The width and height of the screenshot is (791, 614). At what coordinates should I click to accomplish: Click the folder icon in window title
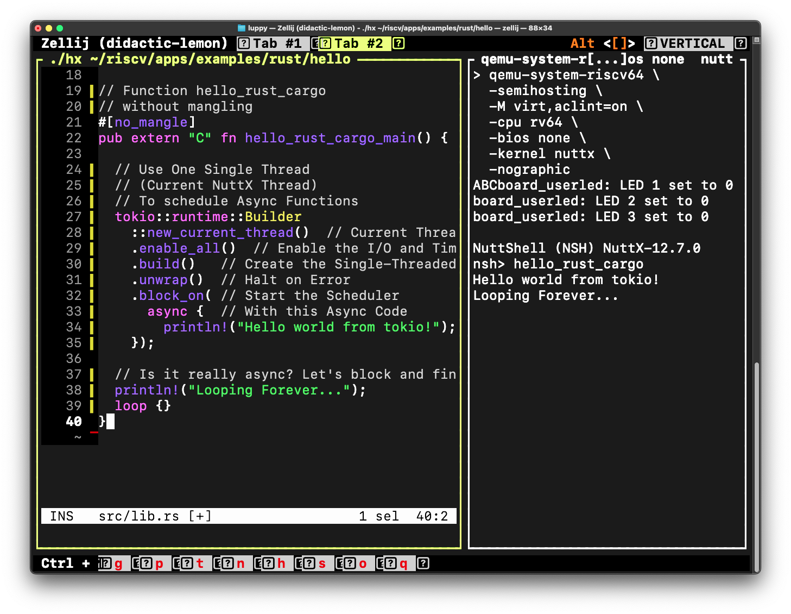(242, 28)
